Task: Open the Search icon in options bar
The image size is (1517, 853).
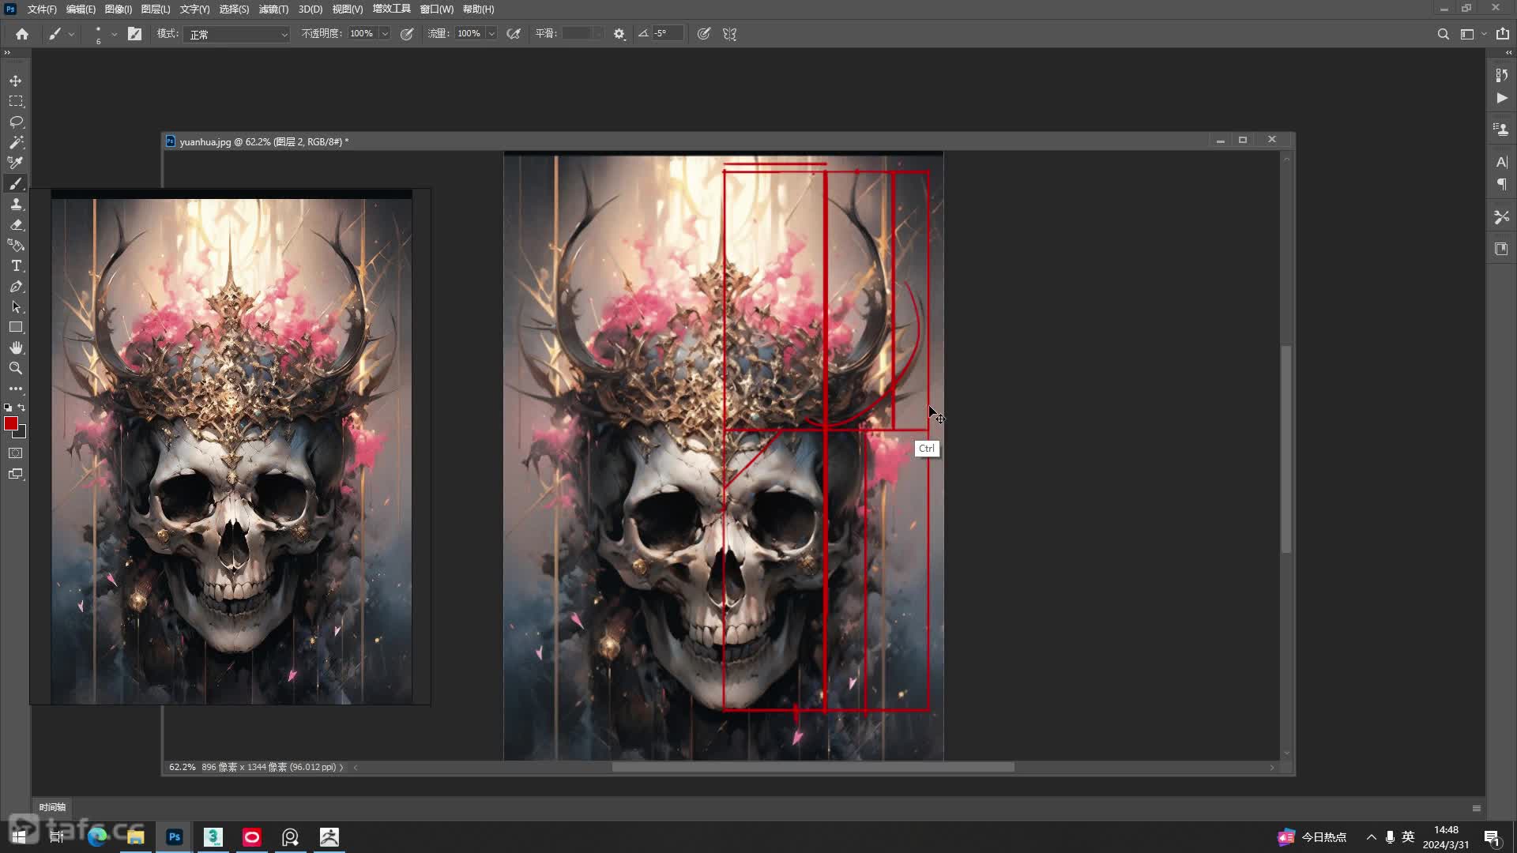Action: (x=1443, y=34)
